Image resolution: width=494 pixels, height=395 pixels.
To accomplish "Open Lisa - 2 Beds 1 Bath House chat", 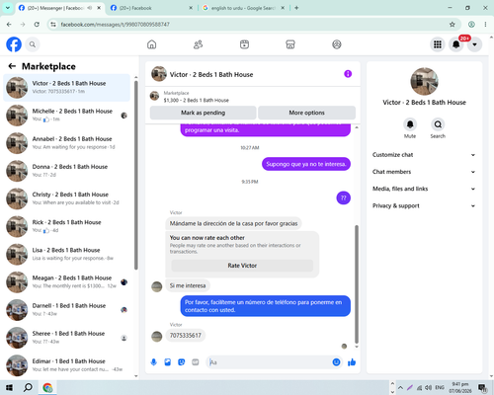I will (x=66, y=254).
